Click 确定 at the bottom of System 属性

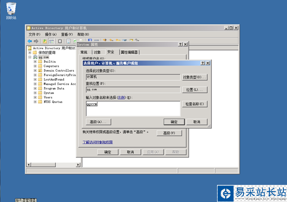tap(108, 152)
